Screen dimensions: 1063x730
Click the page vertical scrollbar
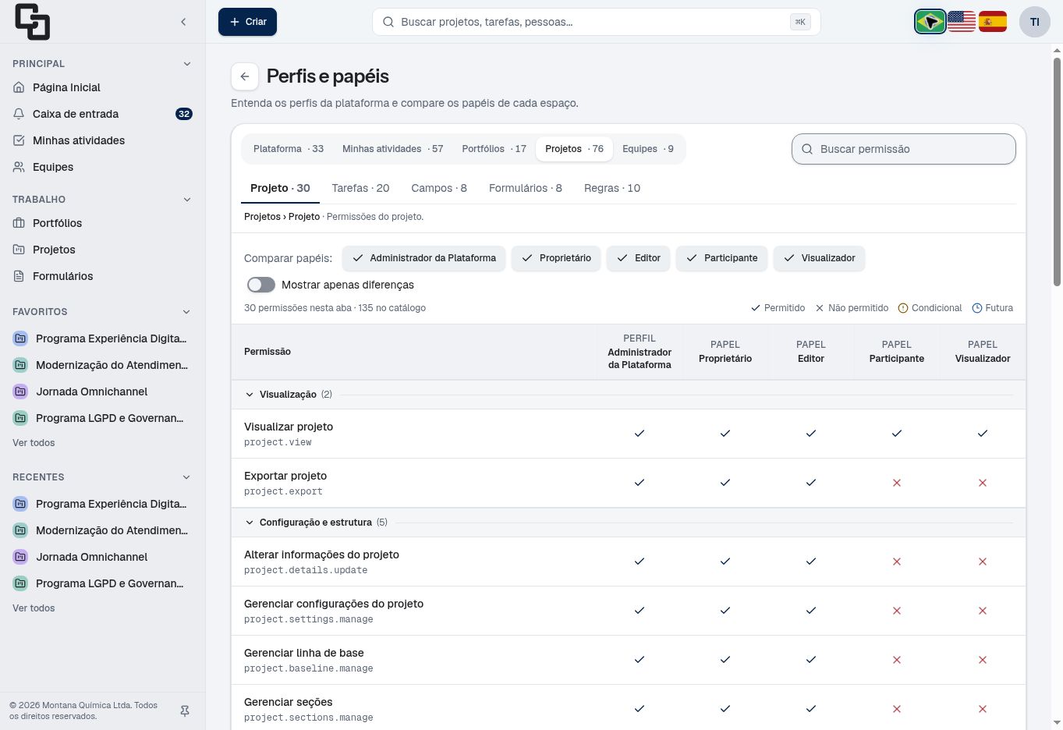[1058, 172]
